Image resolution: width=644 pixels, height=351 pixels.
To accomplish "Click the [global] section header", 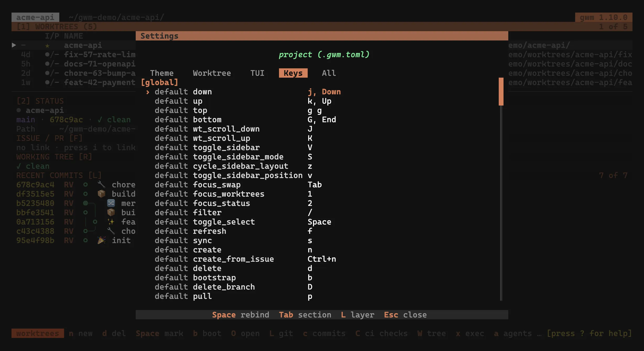I will point(159,83).
